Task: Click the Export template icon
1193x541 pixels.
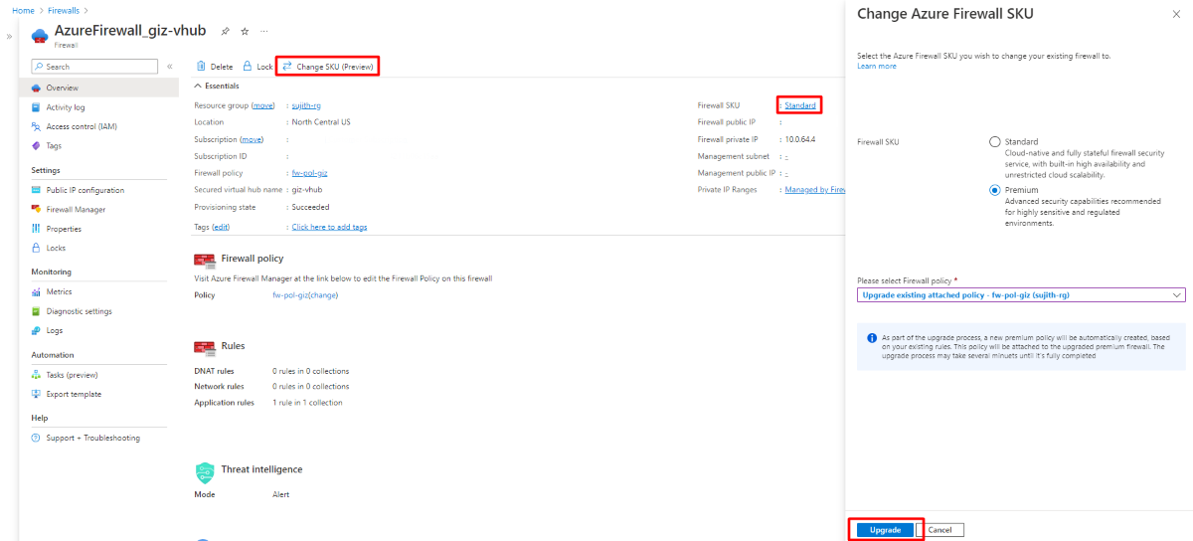Action: click(37, 394)
